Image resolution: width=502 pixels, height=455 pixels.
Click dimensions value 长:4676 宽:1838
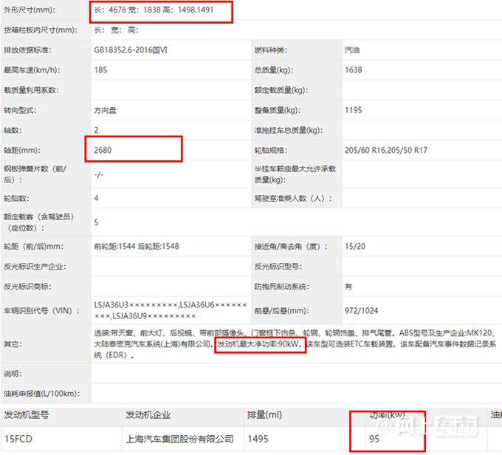127,10
